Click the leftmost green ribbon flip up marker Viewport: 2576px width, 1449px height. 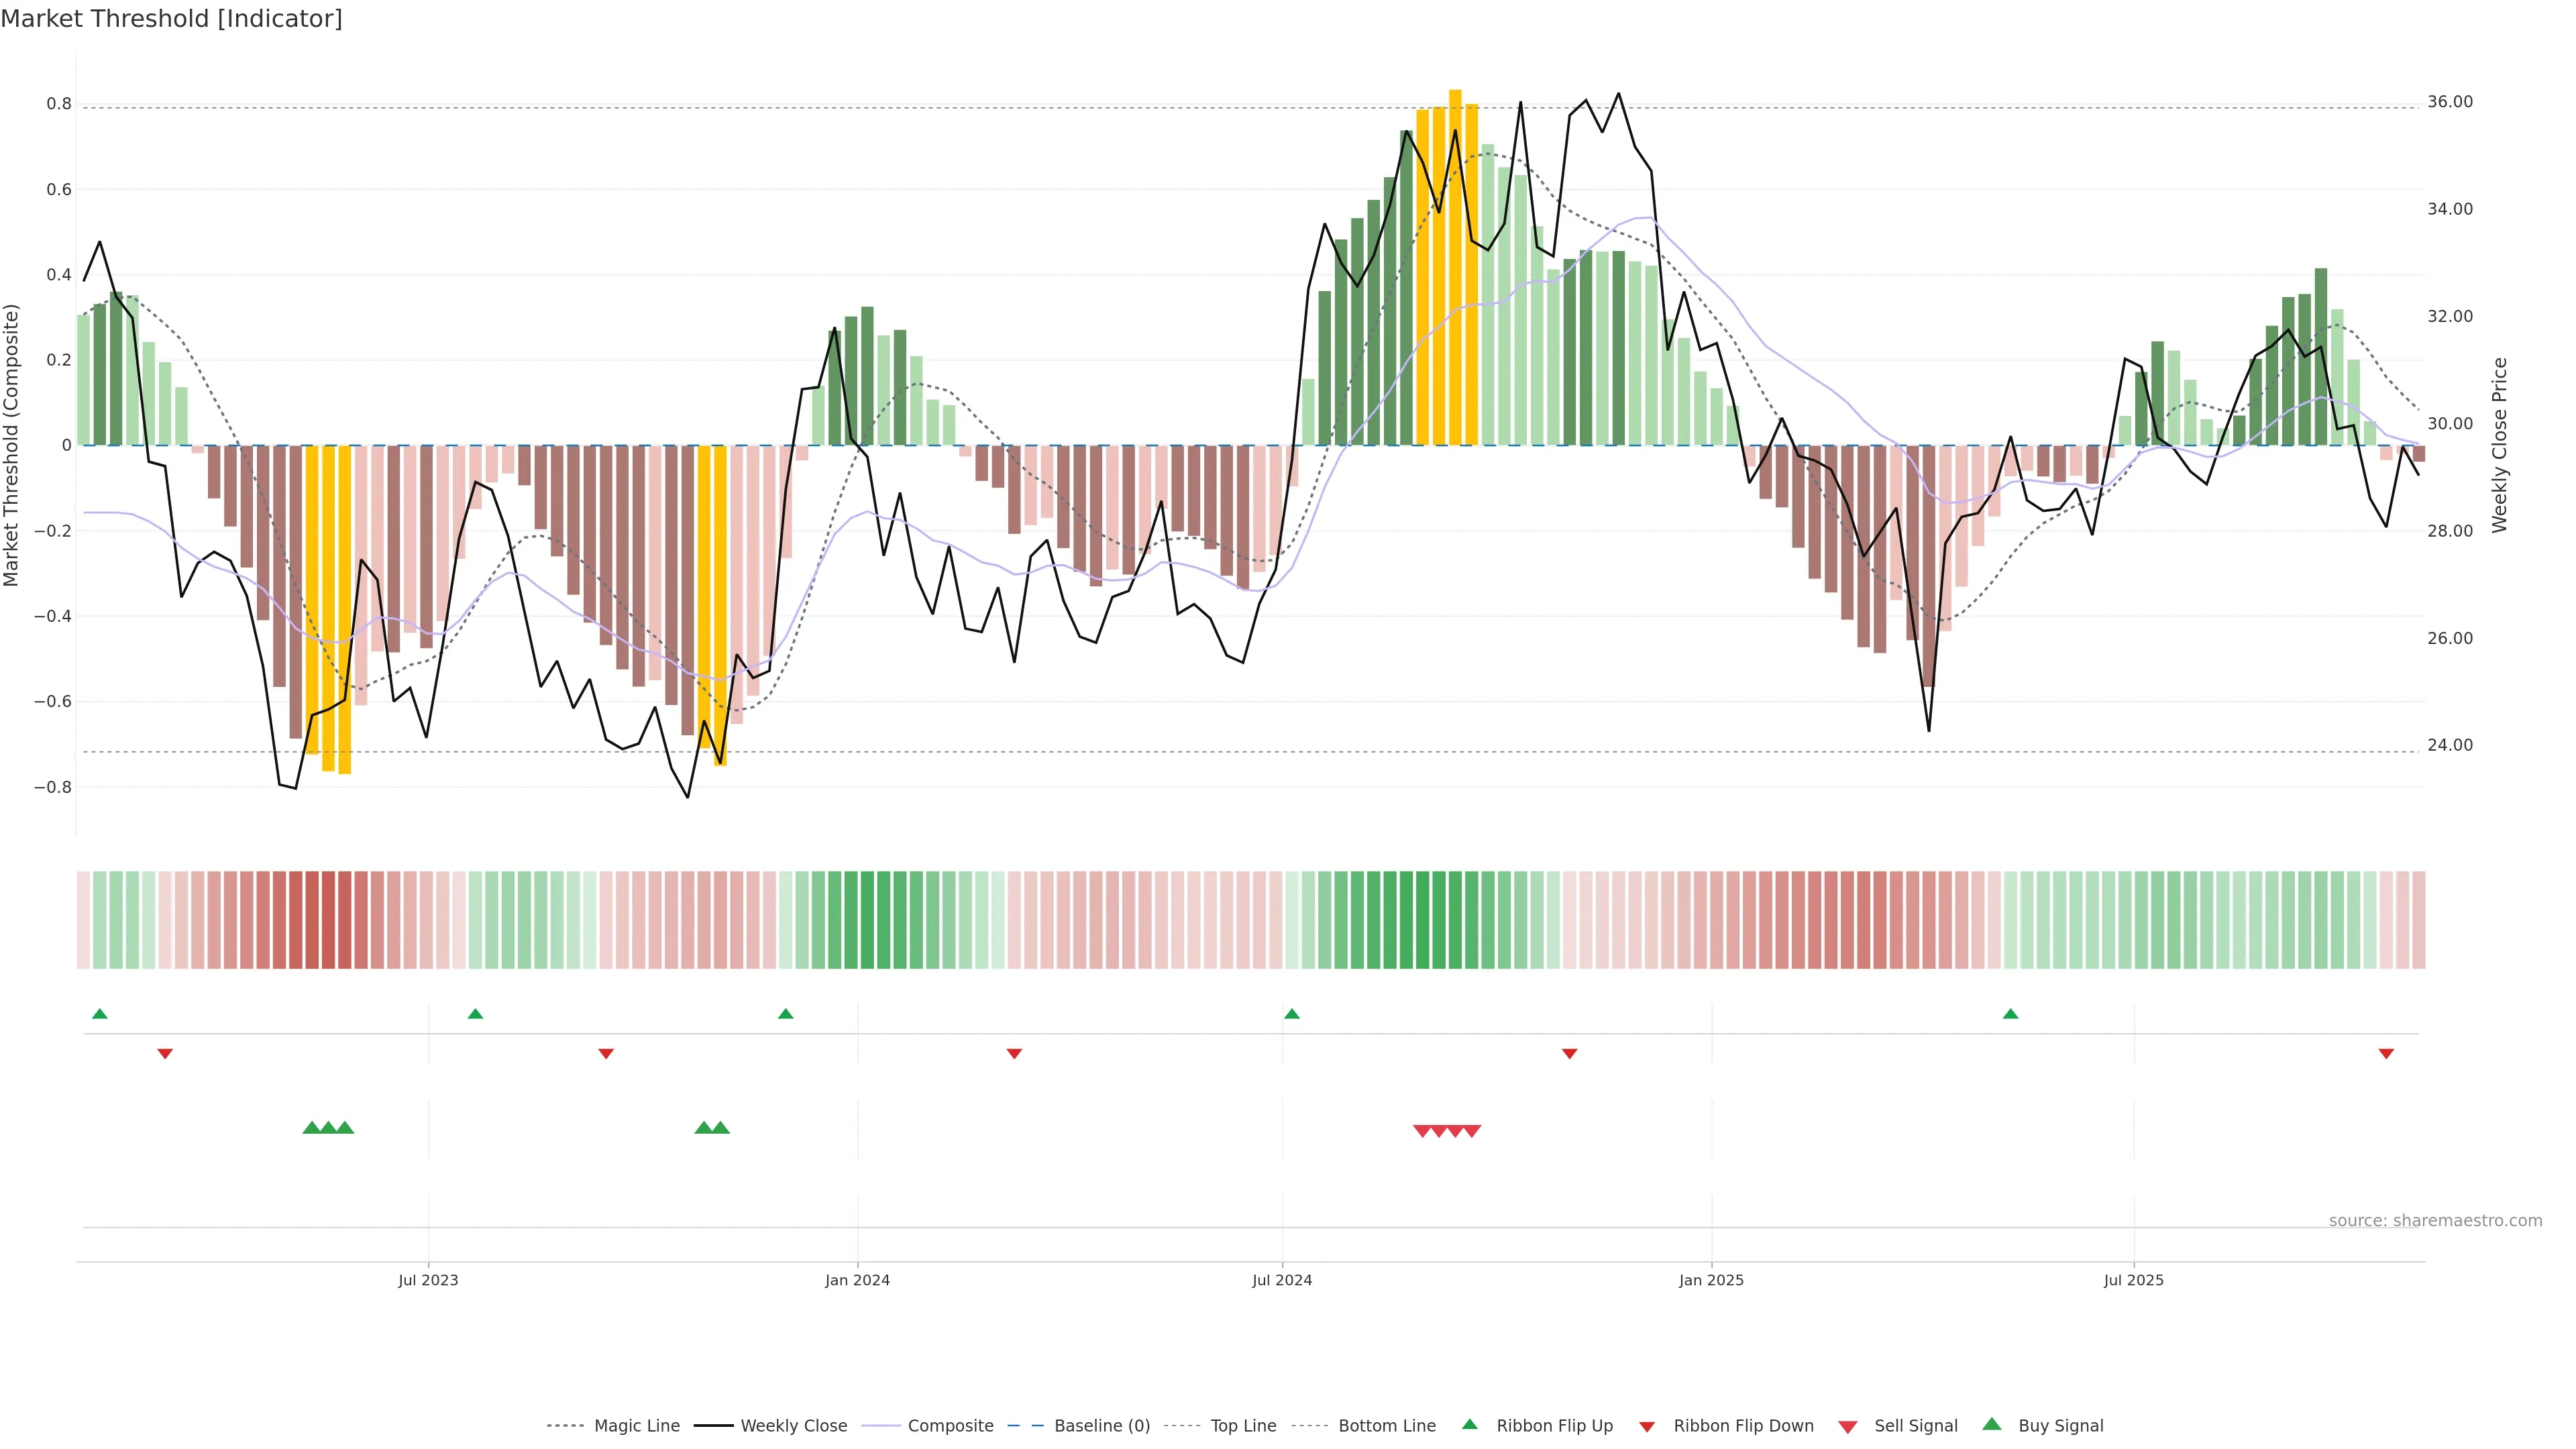[99, 1014]
